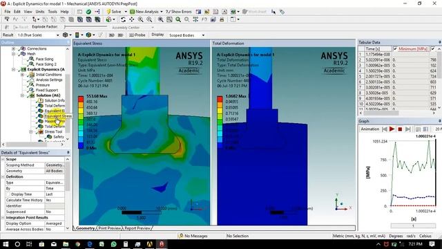Open WhatsApp from the taskbar
Image resolution: width=442 pixels, height=249 pixels.
coord(113,244)
